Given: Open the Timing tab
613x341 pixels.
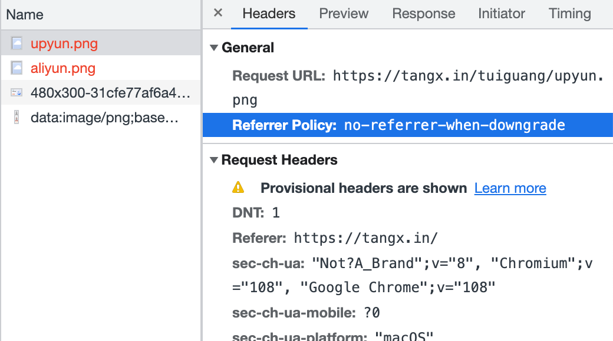Looking at the screenshot, I should [x=569, y=14].
